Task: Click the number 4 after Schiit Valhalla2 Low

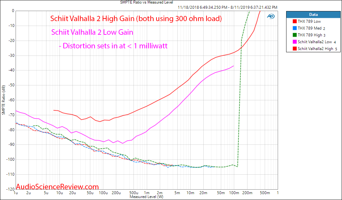Action: [335, 42]
